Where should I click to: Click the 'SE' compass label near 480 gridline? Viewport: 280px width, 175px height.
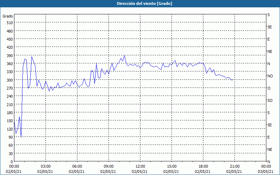coord(269,27)
